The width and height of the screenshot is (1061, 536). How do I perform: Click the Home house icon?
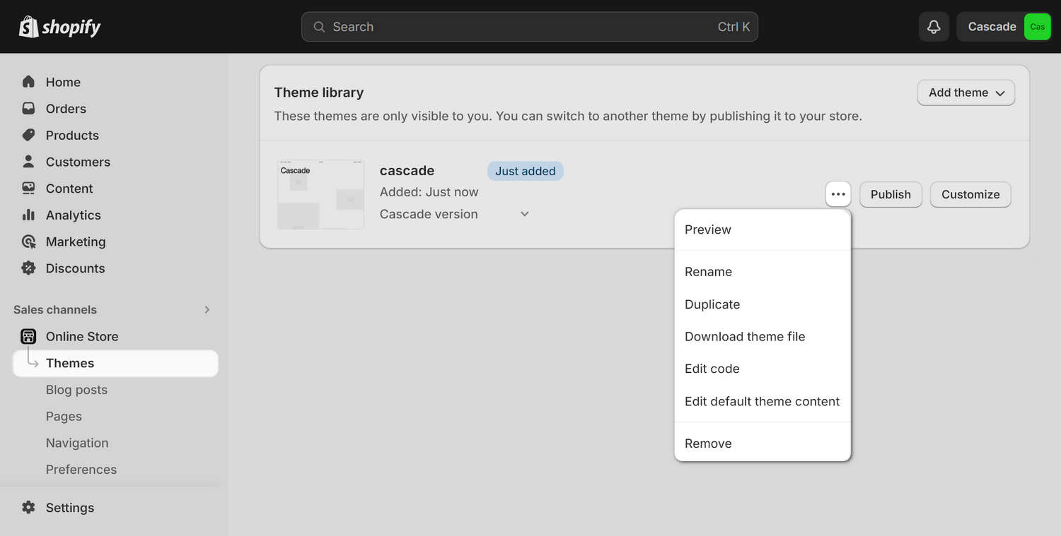coord(28,82)
